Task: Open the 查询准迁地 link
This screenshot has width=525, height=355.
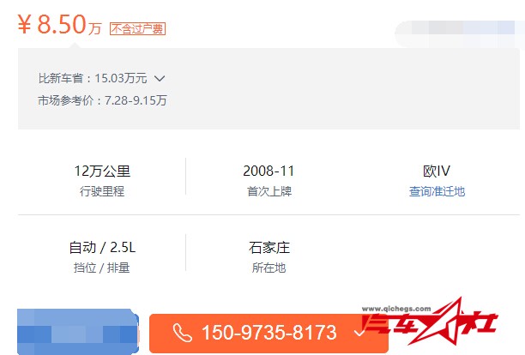Action: [437, 191]
